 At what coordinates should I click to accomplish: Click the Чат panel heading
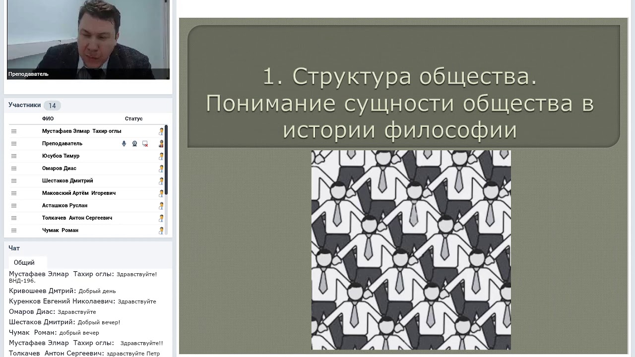click(x=14, y=248)
